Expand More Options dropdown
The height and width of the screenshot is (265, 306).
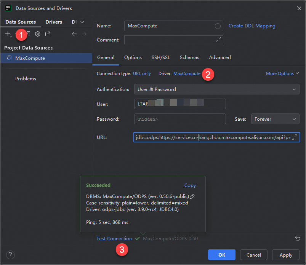pyautogui.click(x=282, y=73)
